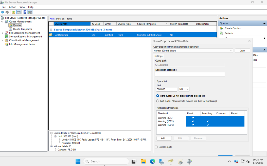Screen dimensions: 267x166
Task: Click the Create Quota action icon
Action: tap(221, 28)
